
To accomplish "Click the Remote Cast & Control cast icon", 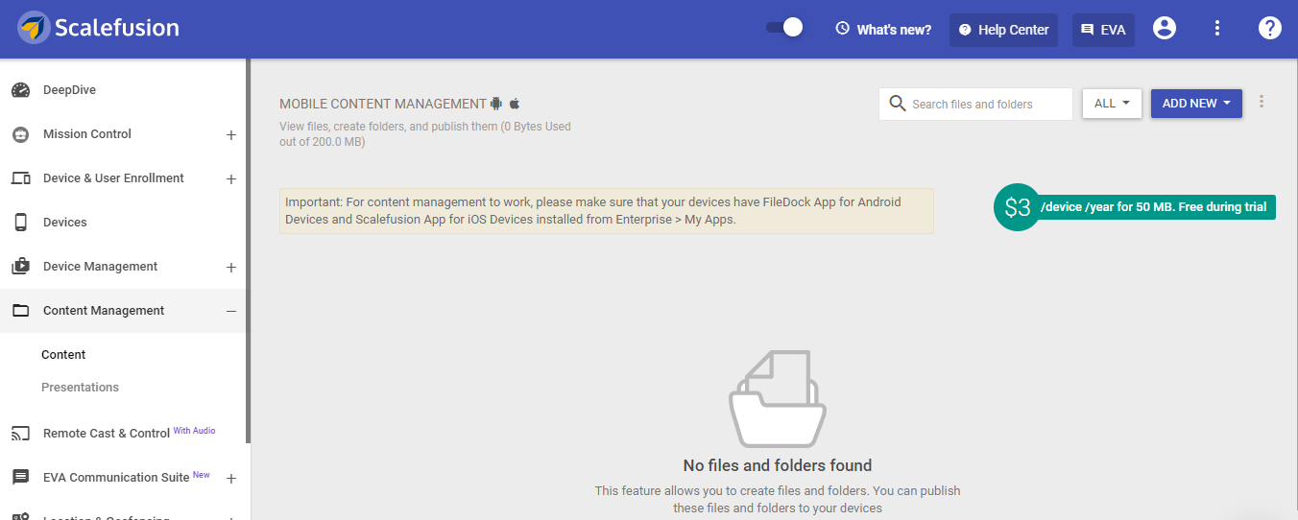I will 20,434.
